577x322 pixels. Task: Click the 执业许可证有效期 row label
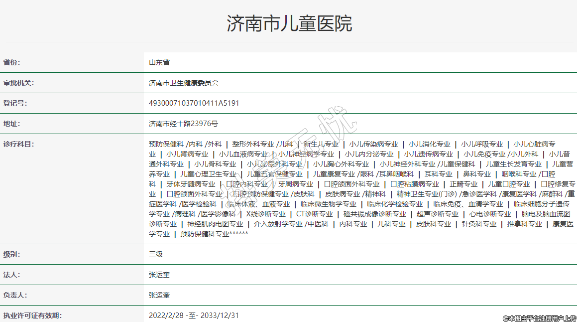32,316
